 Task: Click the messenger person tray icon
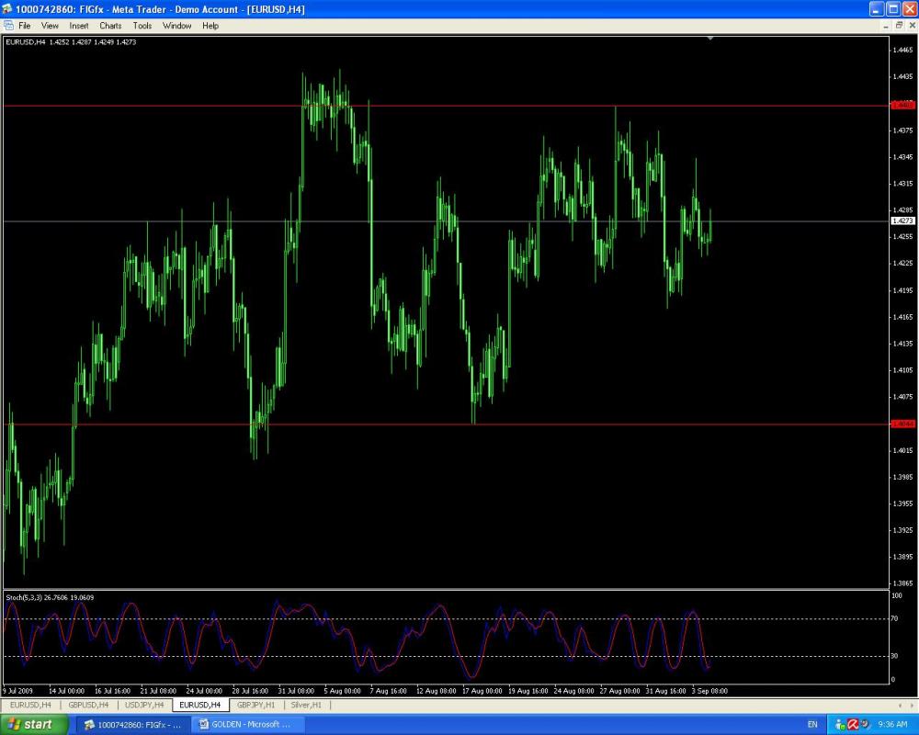pyautogui.click(x=841, y=725)
